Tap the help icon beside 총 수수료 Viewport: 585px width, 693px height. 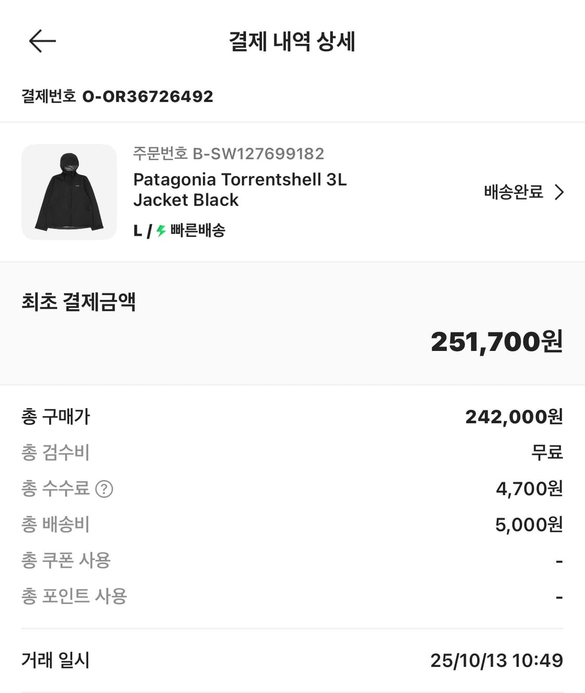pos(104,489)
